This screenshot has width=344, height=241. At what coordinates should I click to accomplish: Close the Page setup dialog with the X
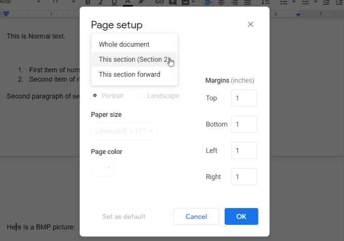click(x=250, y=24)
